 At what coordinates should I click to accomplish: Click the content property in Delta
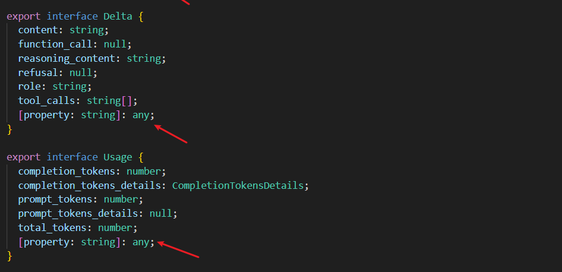[x=38, y=30]
